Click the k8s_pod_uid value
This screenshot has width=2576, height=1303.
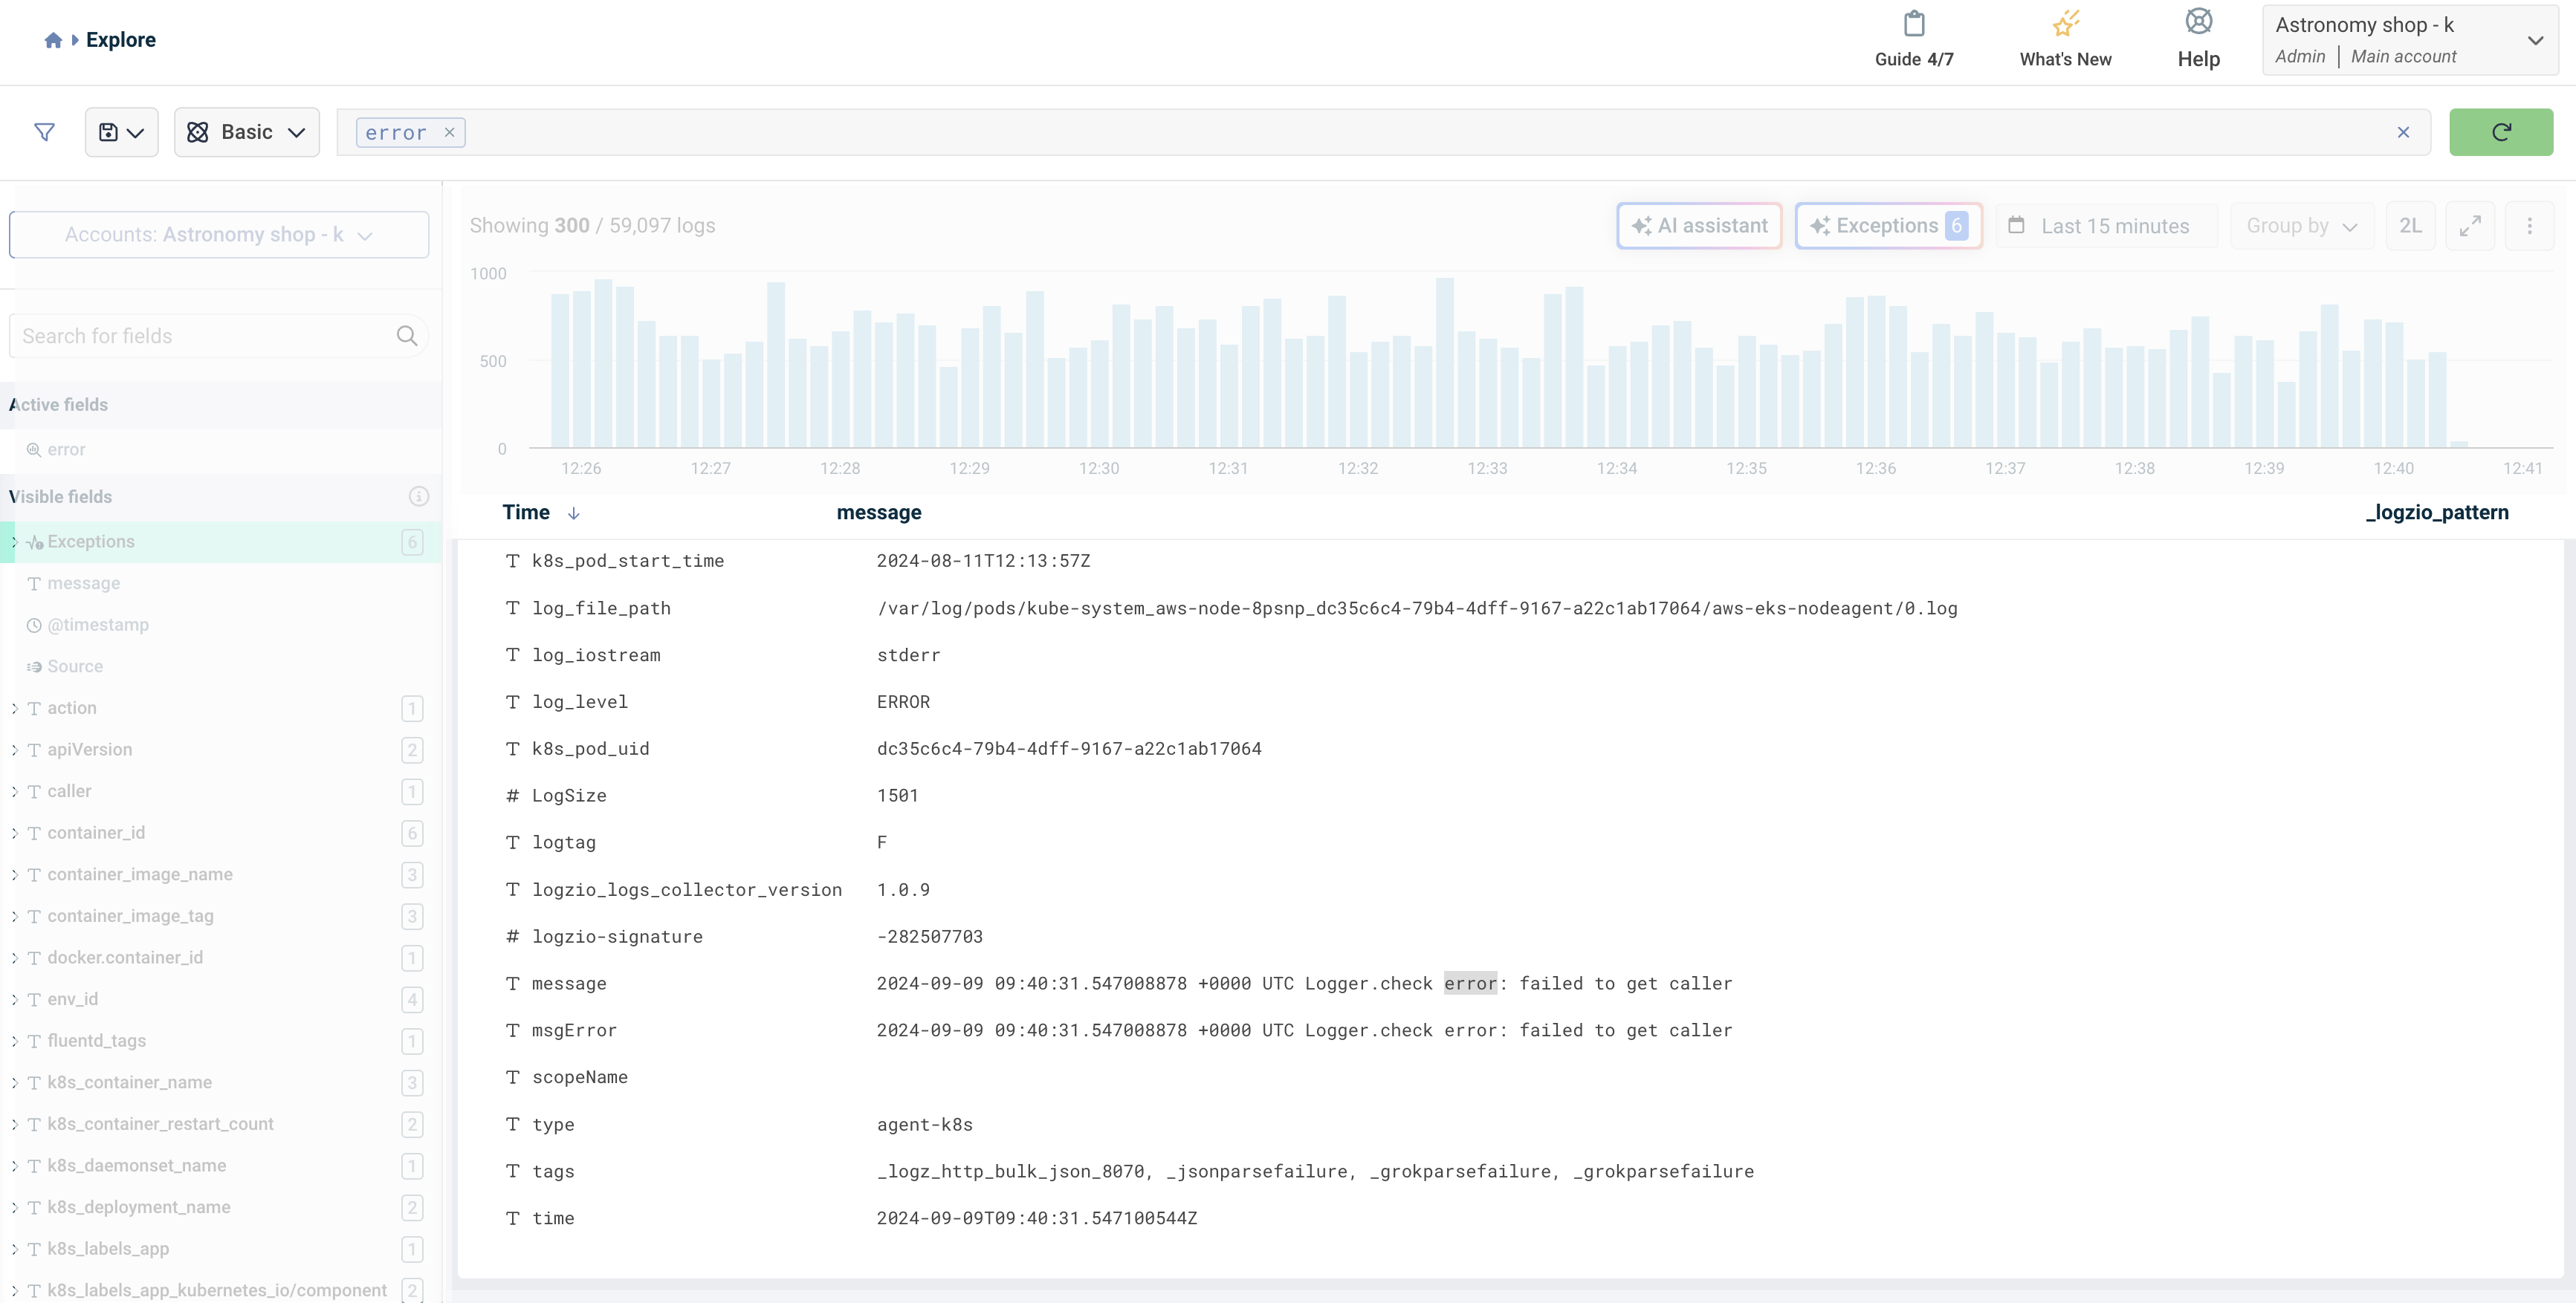point(1069,750)
